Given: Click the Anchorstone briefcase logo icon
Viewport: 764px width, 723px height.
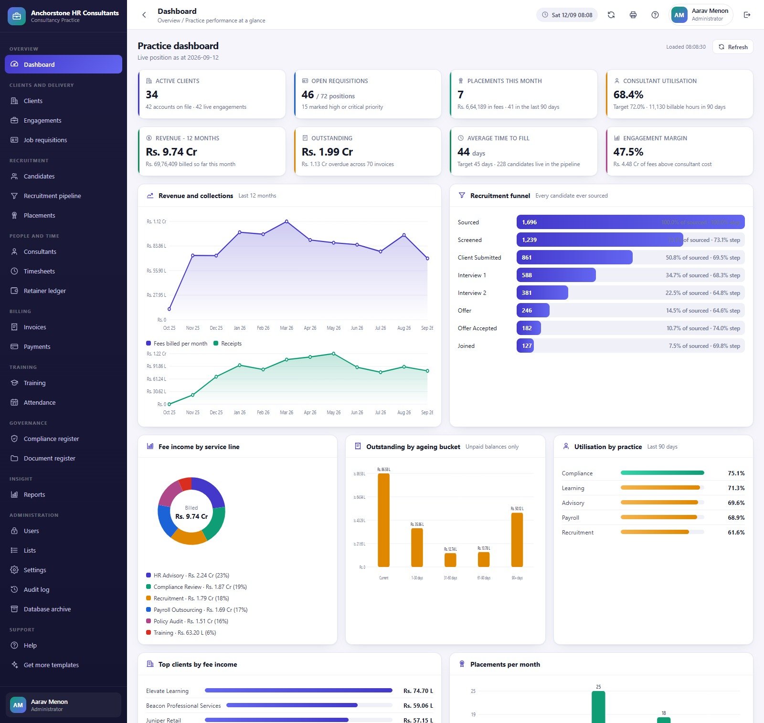Looking at the screenshot, I should [x=17, y=16].
